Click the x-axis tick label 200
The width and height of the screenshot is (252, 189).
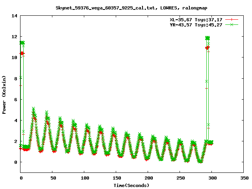pos(149,178)
